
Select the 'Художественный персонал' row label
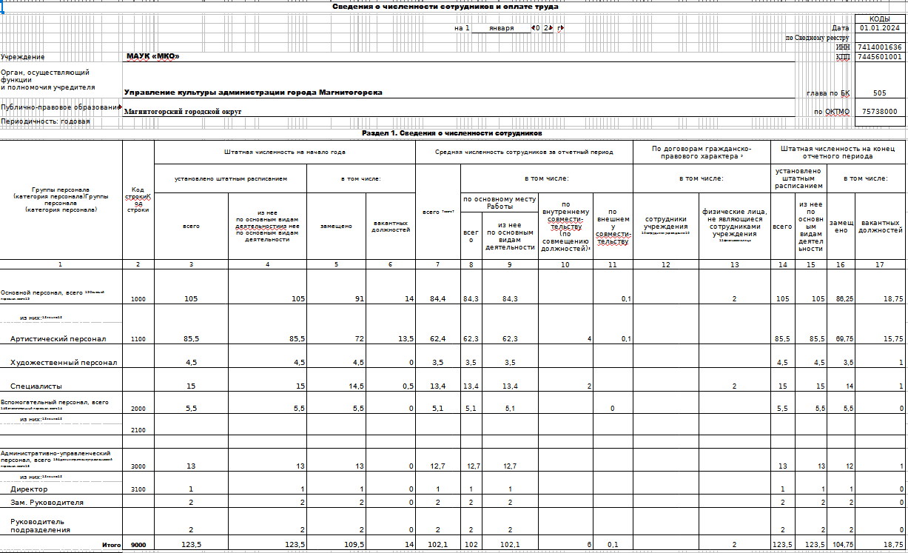64,363
